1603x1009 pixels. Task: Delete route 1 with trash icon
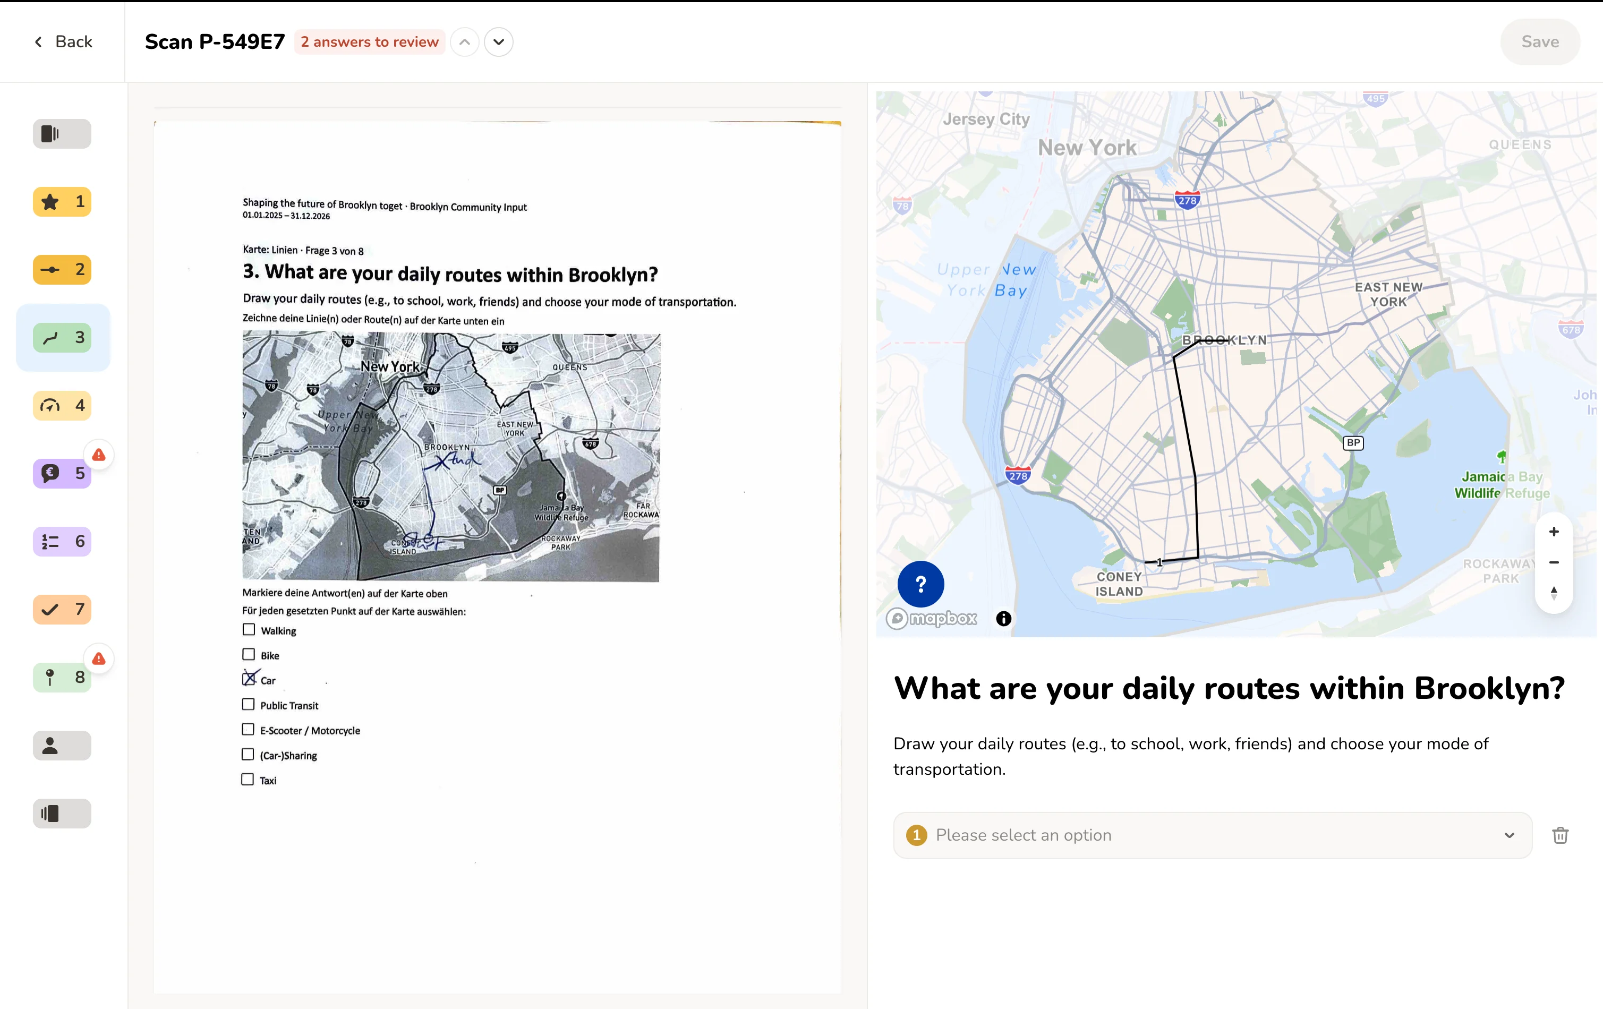point(1561,835)
